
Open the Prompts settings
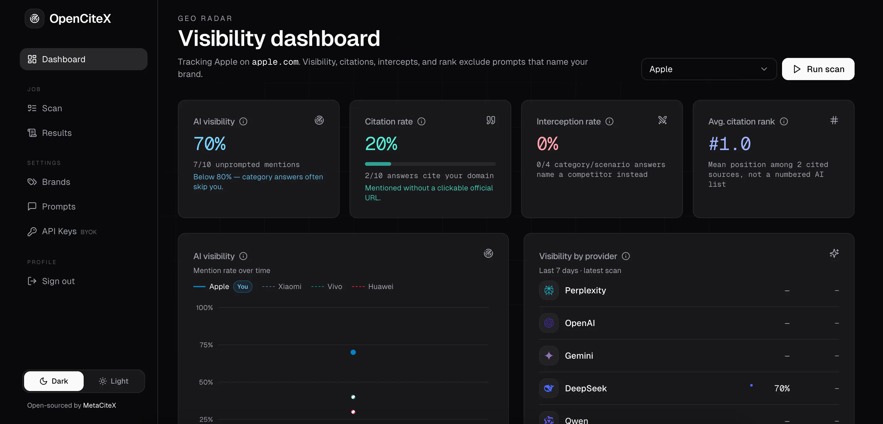coord(52,206)
